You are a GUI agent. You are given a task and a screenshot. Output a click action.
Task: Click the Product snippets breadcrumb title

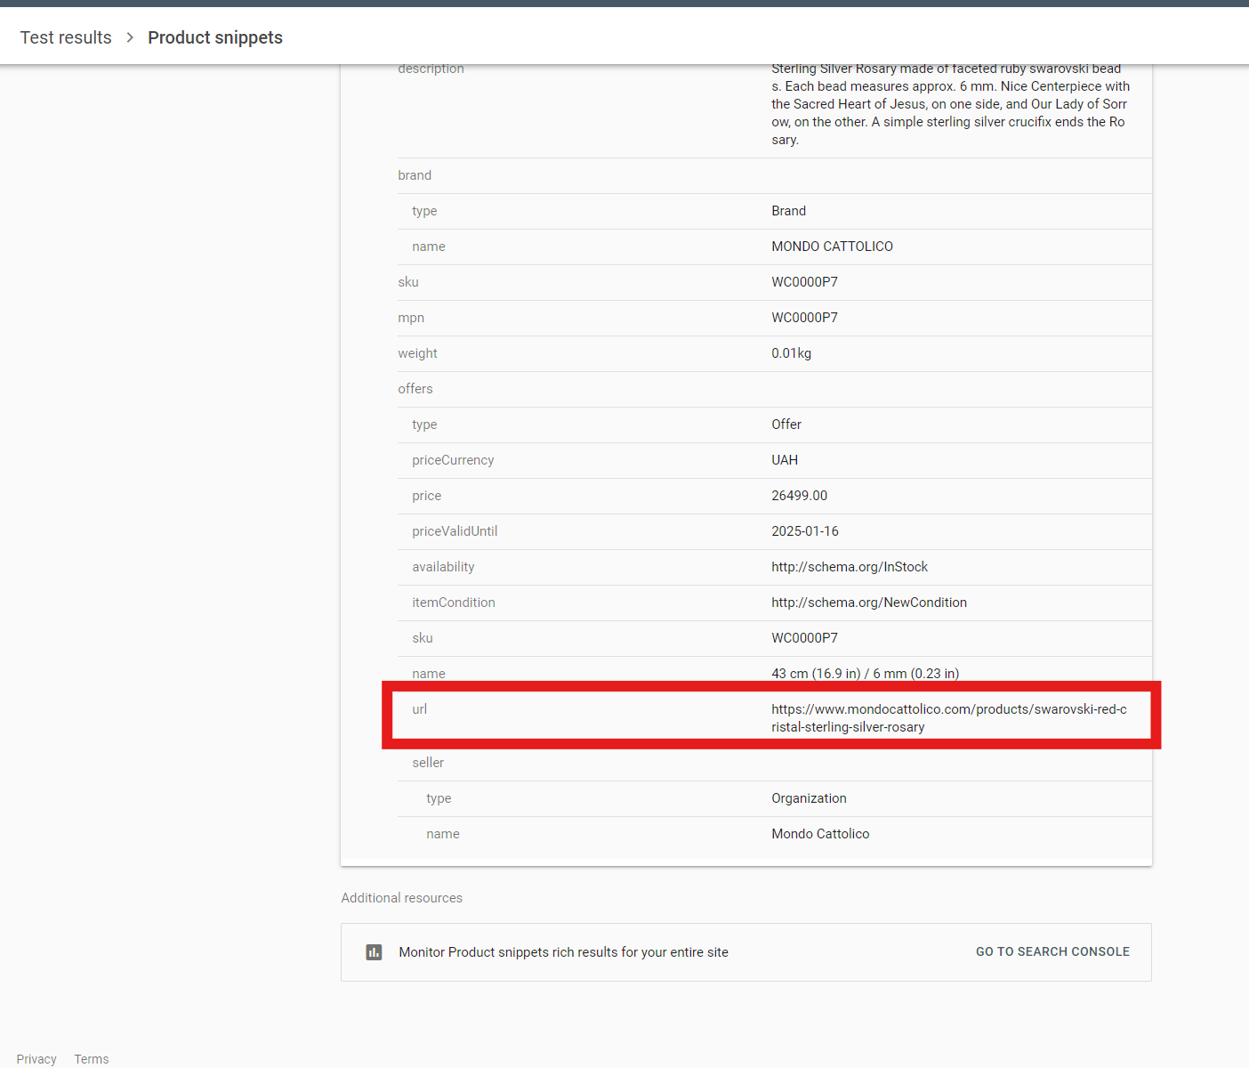[215, 37]
